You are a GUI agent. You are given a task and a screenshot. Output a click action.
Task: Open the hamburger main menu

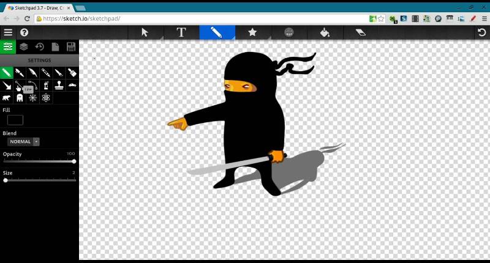8,32
